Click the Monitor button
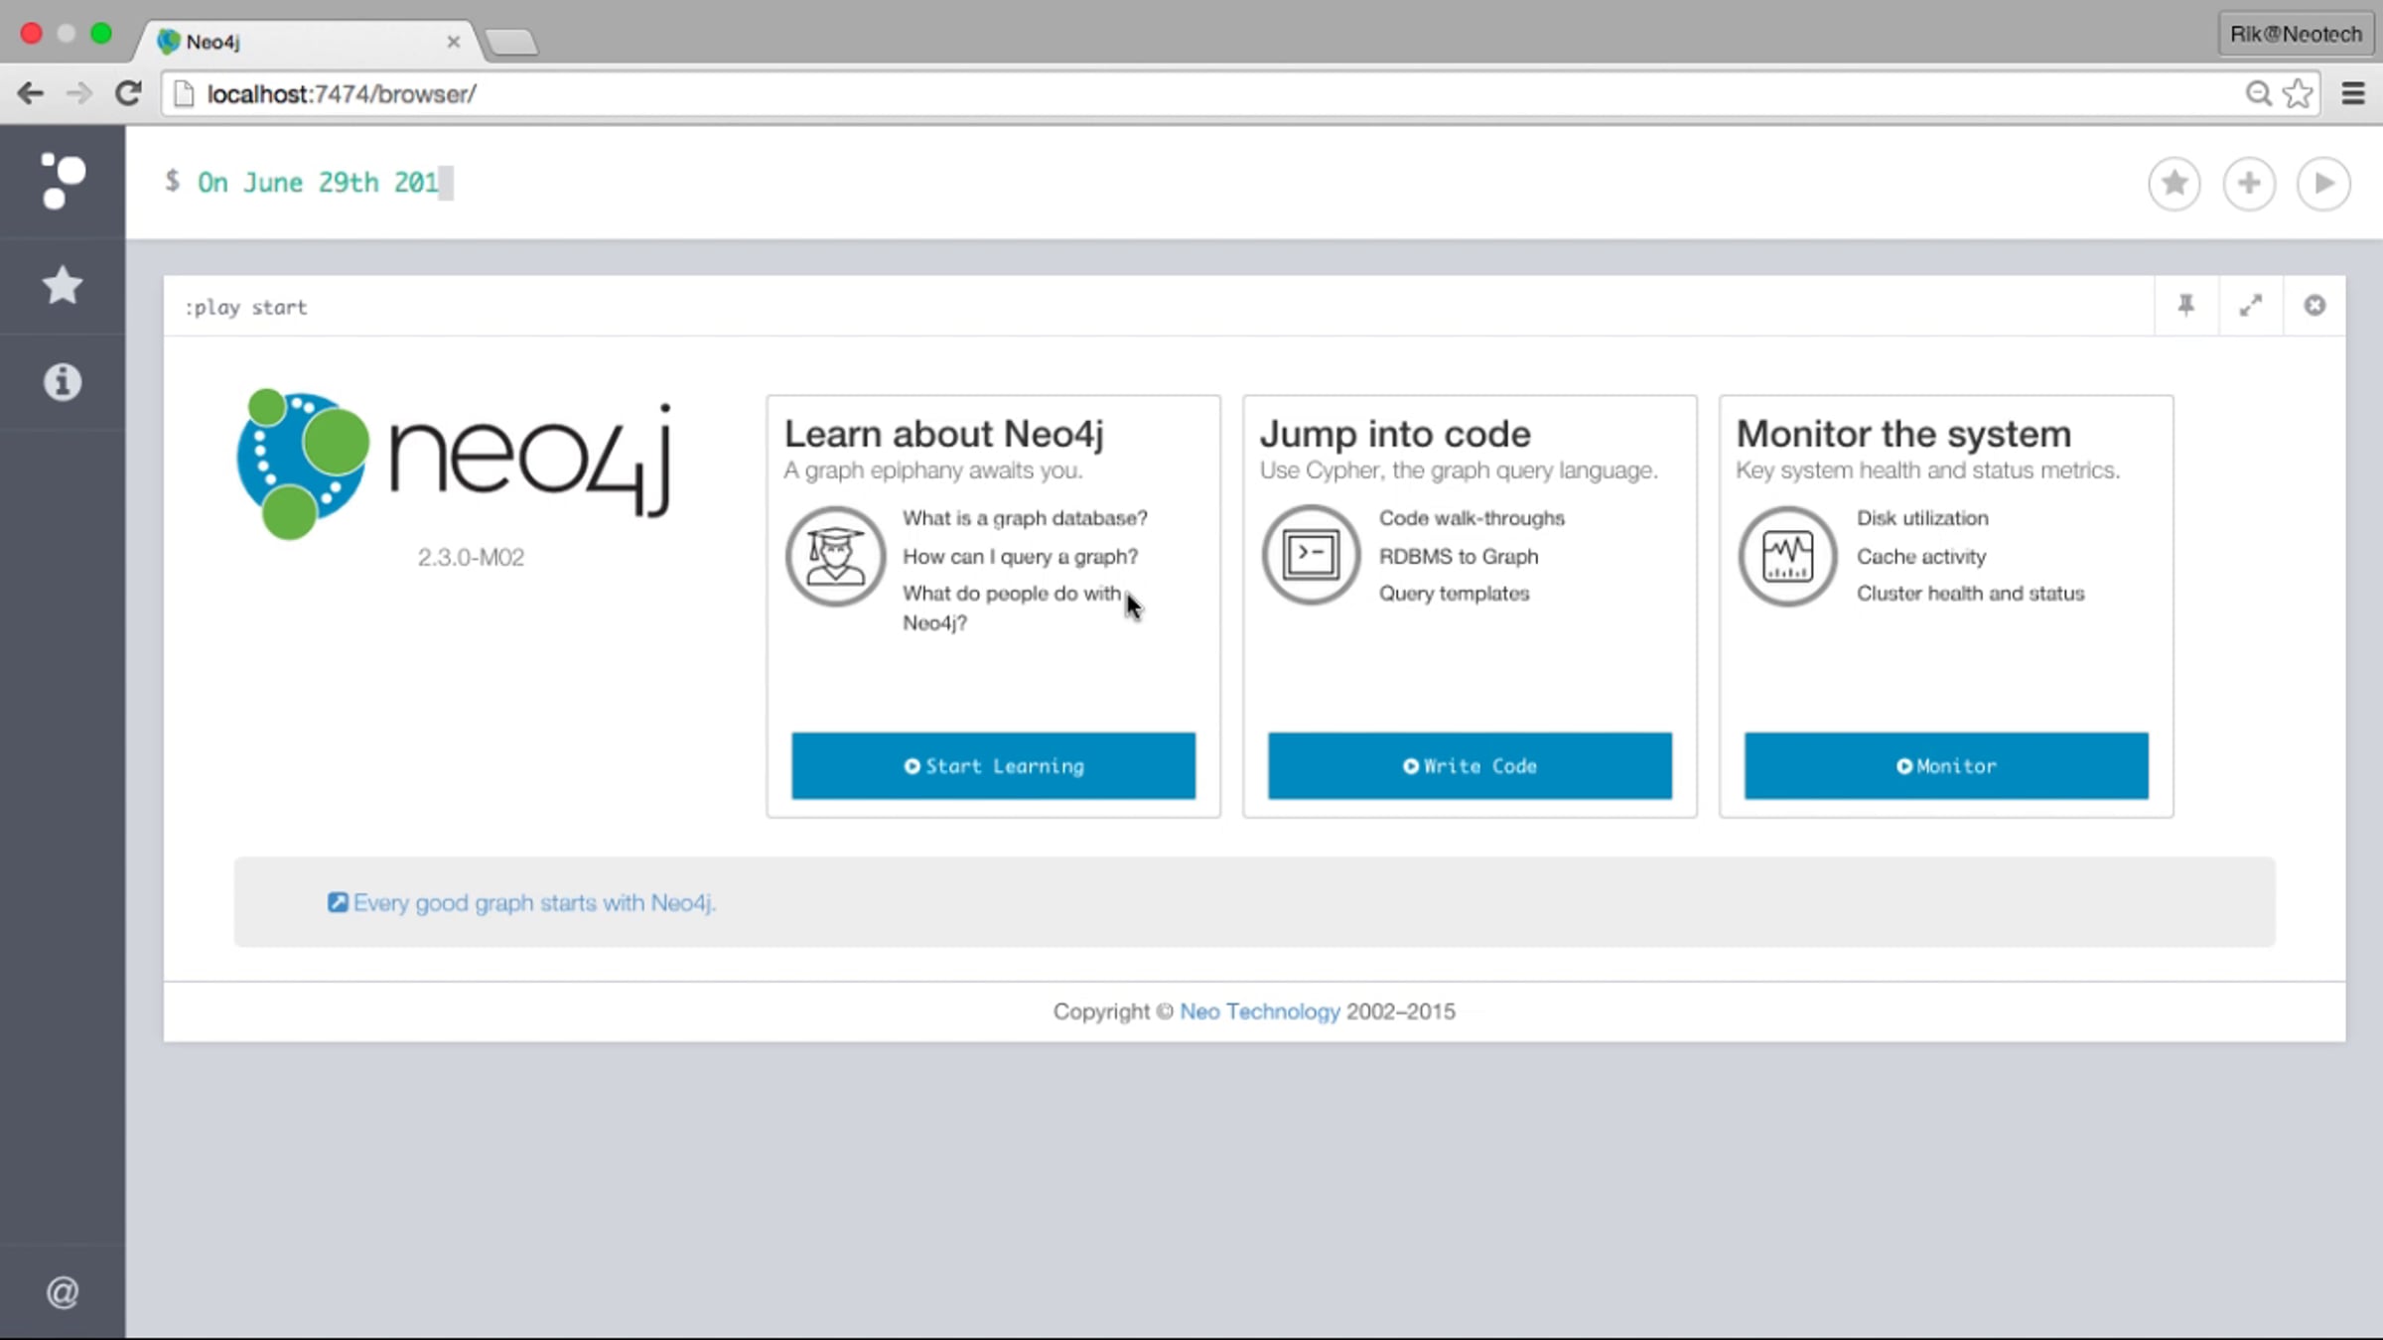 [1946, 765]
